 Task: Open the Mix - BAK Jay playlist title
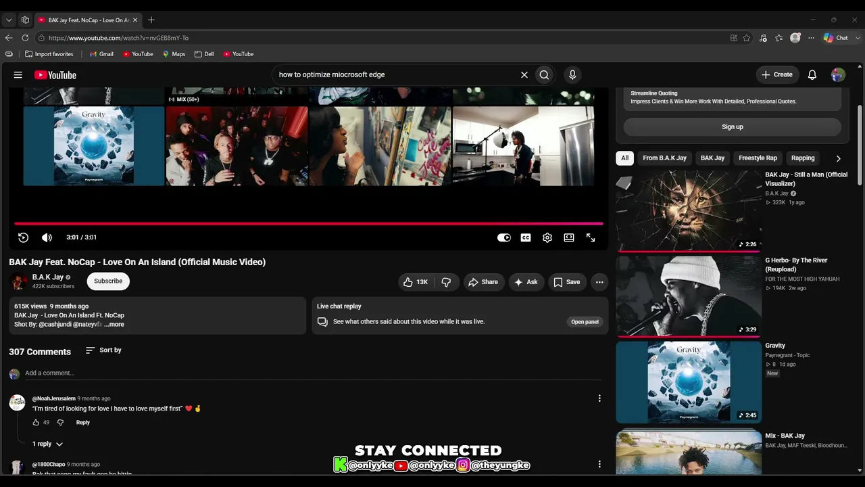[x=785, y=436]
